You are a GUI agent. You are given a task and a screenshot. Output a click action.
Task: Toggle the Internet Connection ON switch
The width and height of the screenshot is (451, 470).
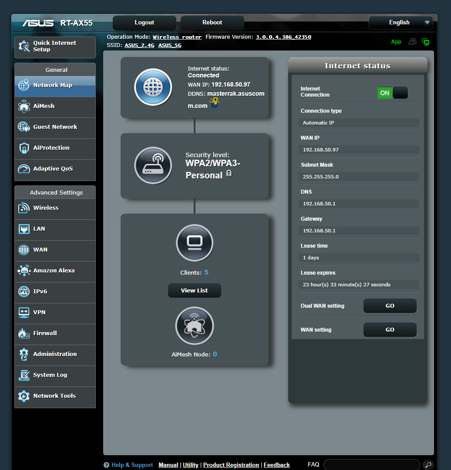click(x=392, y=93)
